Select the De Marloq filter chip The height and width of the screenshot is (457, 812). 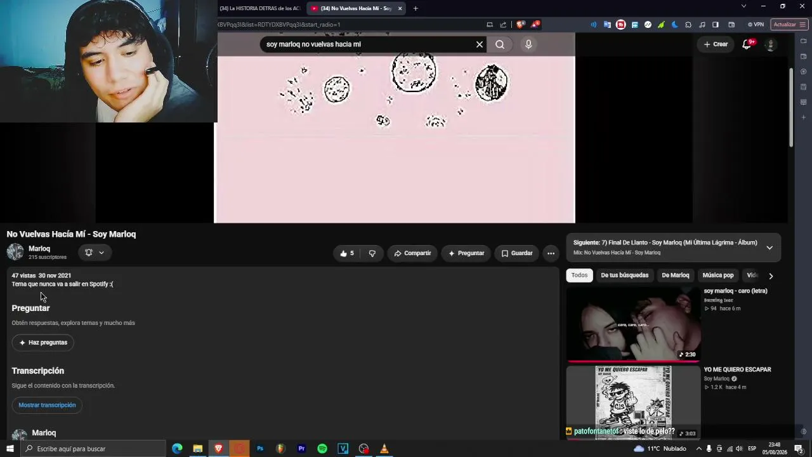pos(676,275)
